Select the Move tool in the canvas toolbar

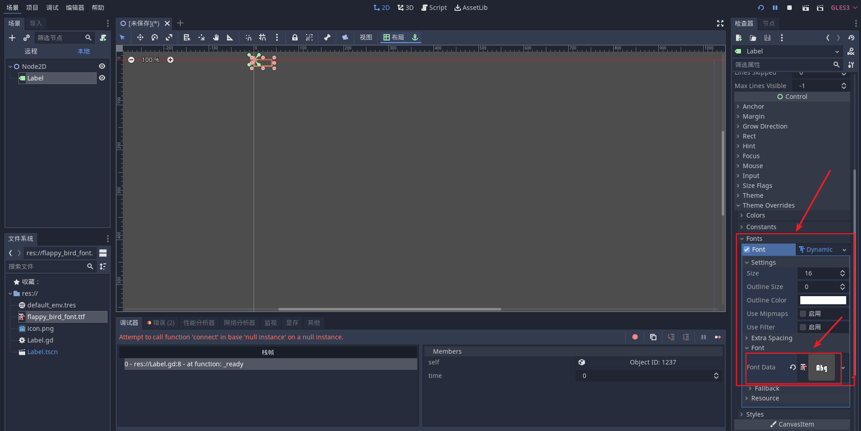pyautogui.click(x=140, y=38)
